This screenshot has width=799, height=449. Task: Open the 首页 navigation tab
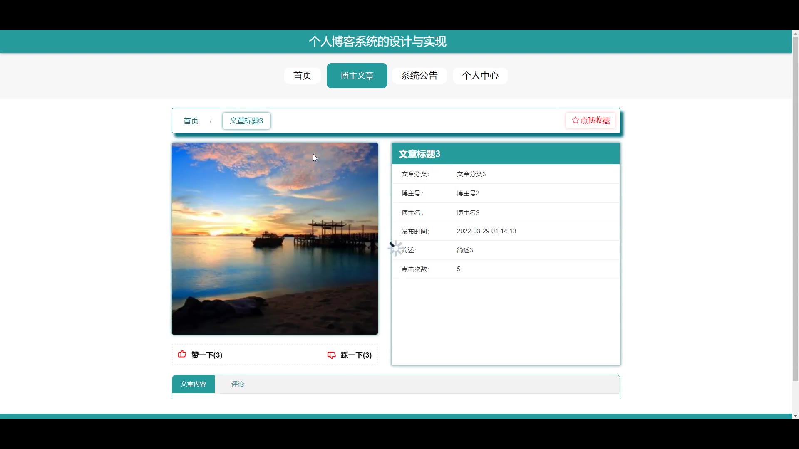(x=302, y=76)
